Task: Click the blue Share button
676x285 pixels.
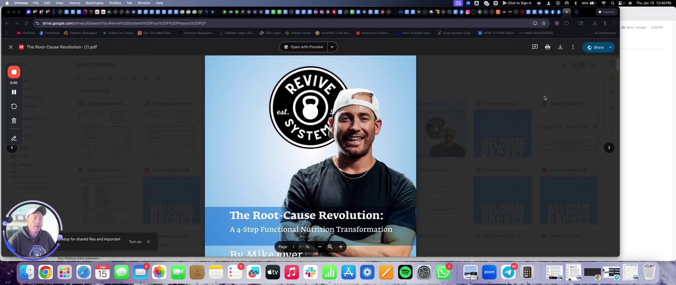Action: (x=595, y=47)
